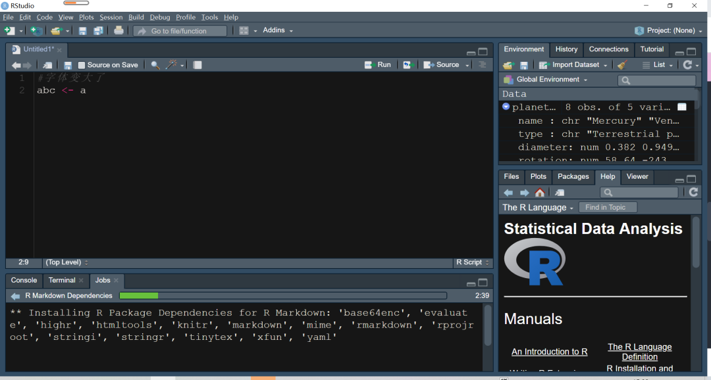
Task: Click the Find in Topic field
Action: click(608, 208)
